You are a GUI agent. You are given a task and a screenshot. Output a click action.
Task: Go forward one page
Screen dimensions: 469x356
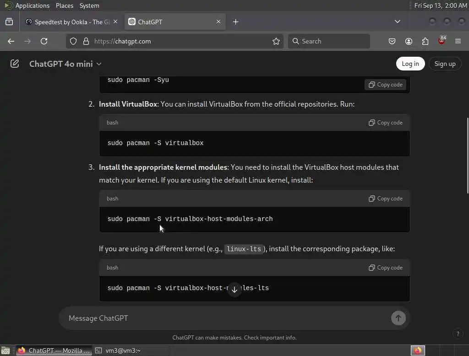coord(27,41)
